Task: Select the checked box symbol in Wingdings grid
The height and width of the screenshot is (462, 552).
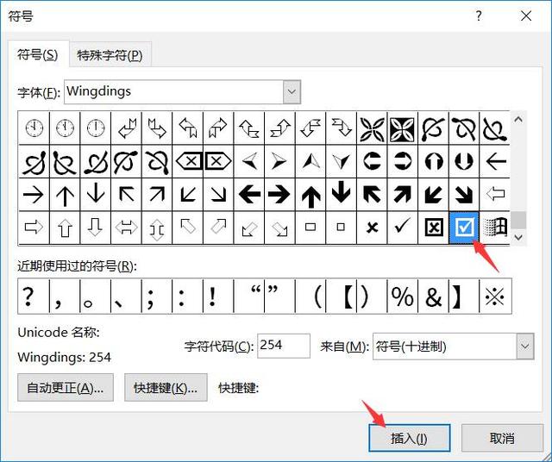Action: click(464, 228)
